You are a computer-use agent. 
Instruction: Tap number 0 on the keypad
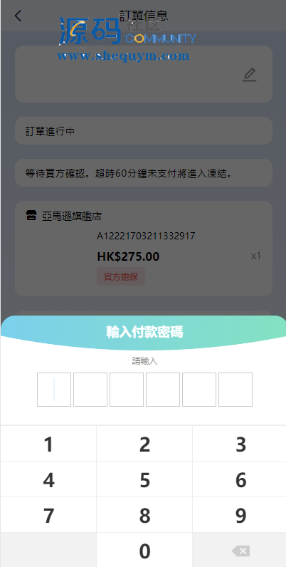pyautogui.click(x=144, y=551)
